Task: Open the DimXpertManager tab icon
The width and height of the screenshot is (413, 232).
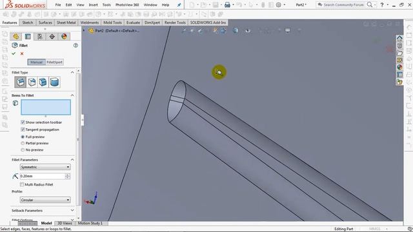Action: [x=52, y=37]
